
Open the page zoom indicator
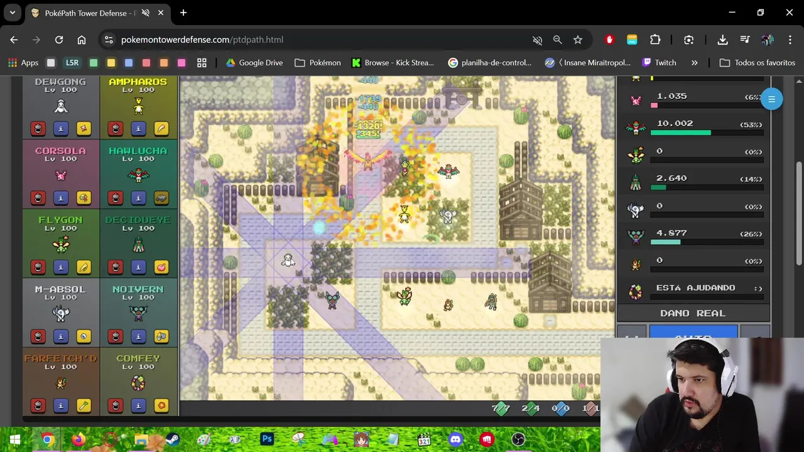(557, 40)
